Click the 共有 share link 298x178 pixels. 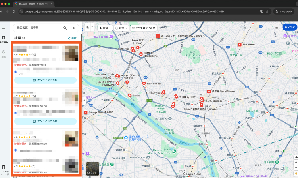(x=72, y=38)
